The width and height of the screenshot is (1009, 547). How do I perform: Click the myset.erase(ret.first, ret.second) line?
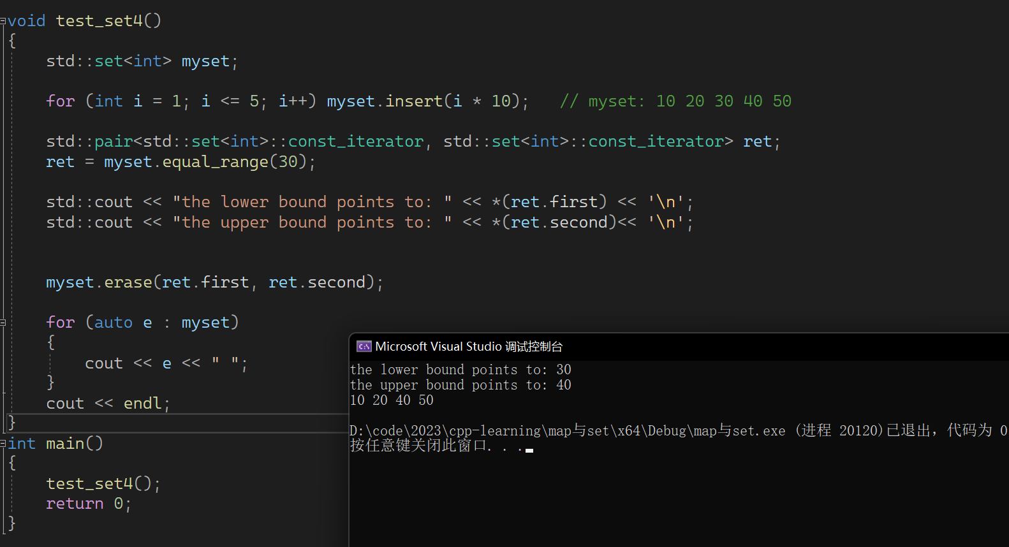(215, 282)
